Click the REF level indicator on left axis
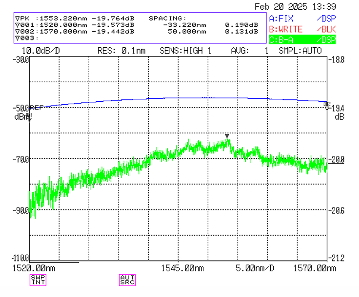 point(36,107)
